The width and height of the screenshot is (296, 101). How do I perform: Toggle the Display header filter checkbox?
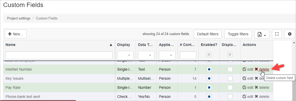point(230,55)
